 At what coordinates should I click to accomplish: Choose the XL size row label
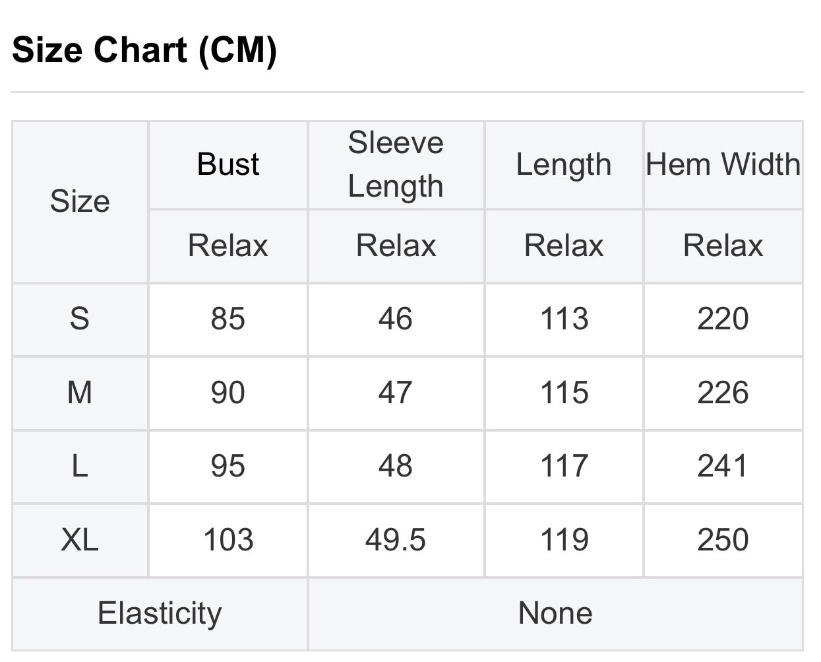(x=80, y=540)
